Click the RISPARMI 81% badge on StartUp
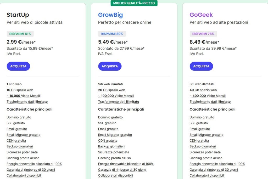 coord(20,34)
